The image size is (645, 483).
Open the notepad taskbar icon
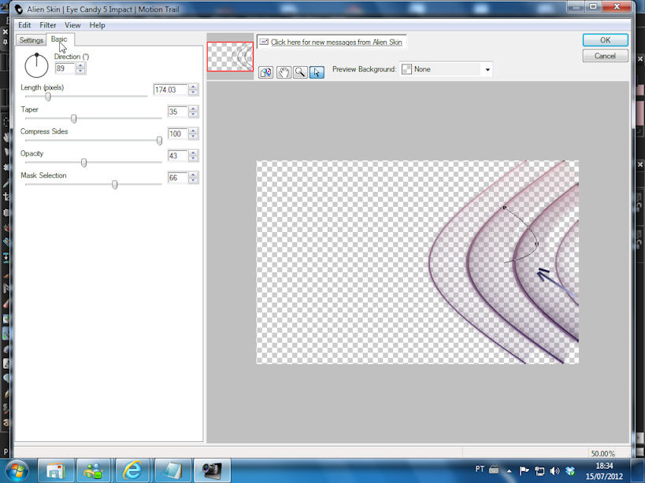click(172, 470)
